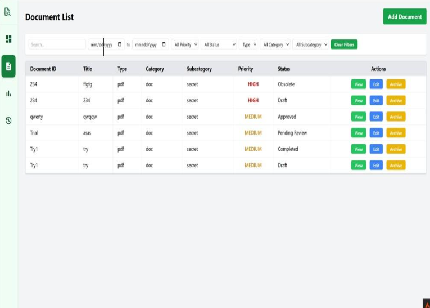Screen dimensions: 430x308
Task: Open calendar picker of start date
Action: click(120, 44)
